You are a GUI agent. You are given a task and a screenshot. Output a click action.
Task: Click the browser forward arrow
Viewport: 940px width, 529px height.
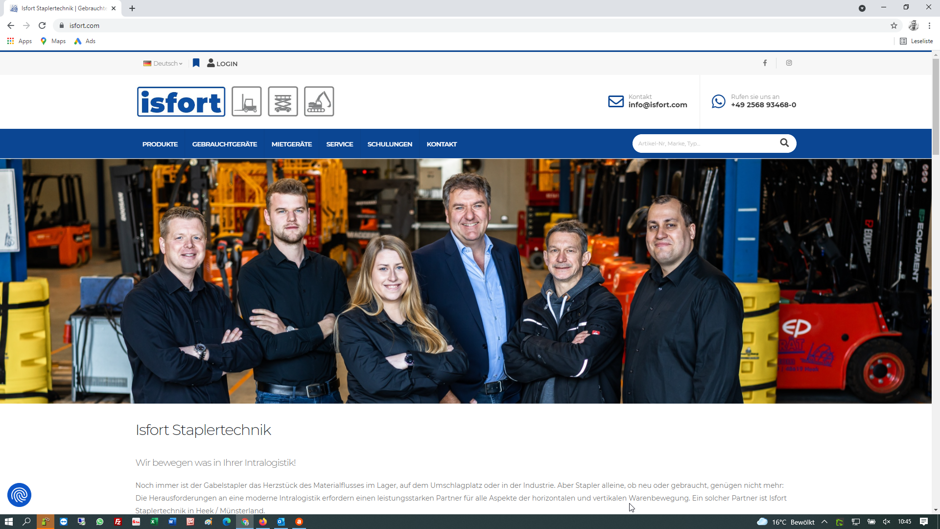click(26, 25)
